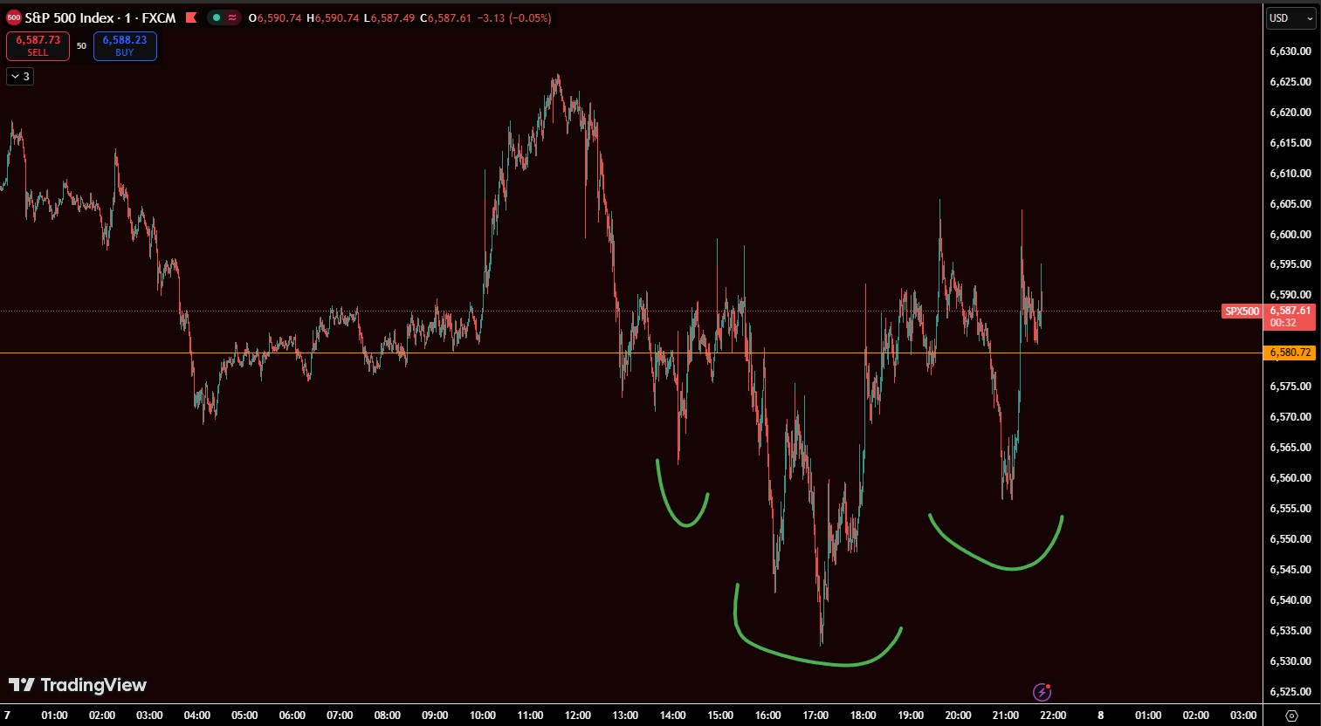1321x726 pixels.
Task: Click the pink approximate-data indicator icon
Action: point(232,17)
